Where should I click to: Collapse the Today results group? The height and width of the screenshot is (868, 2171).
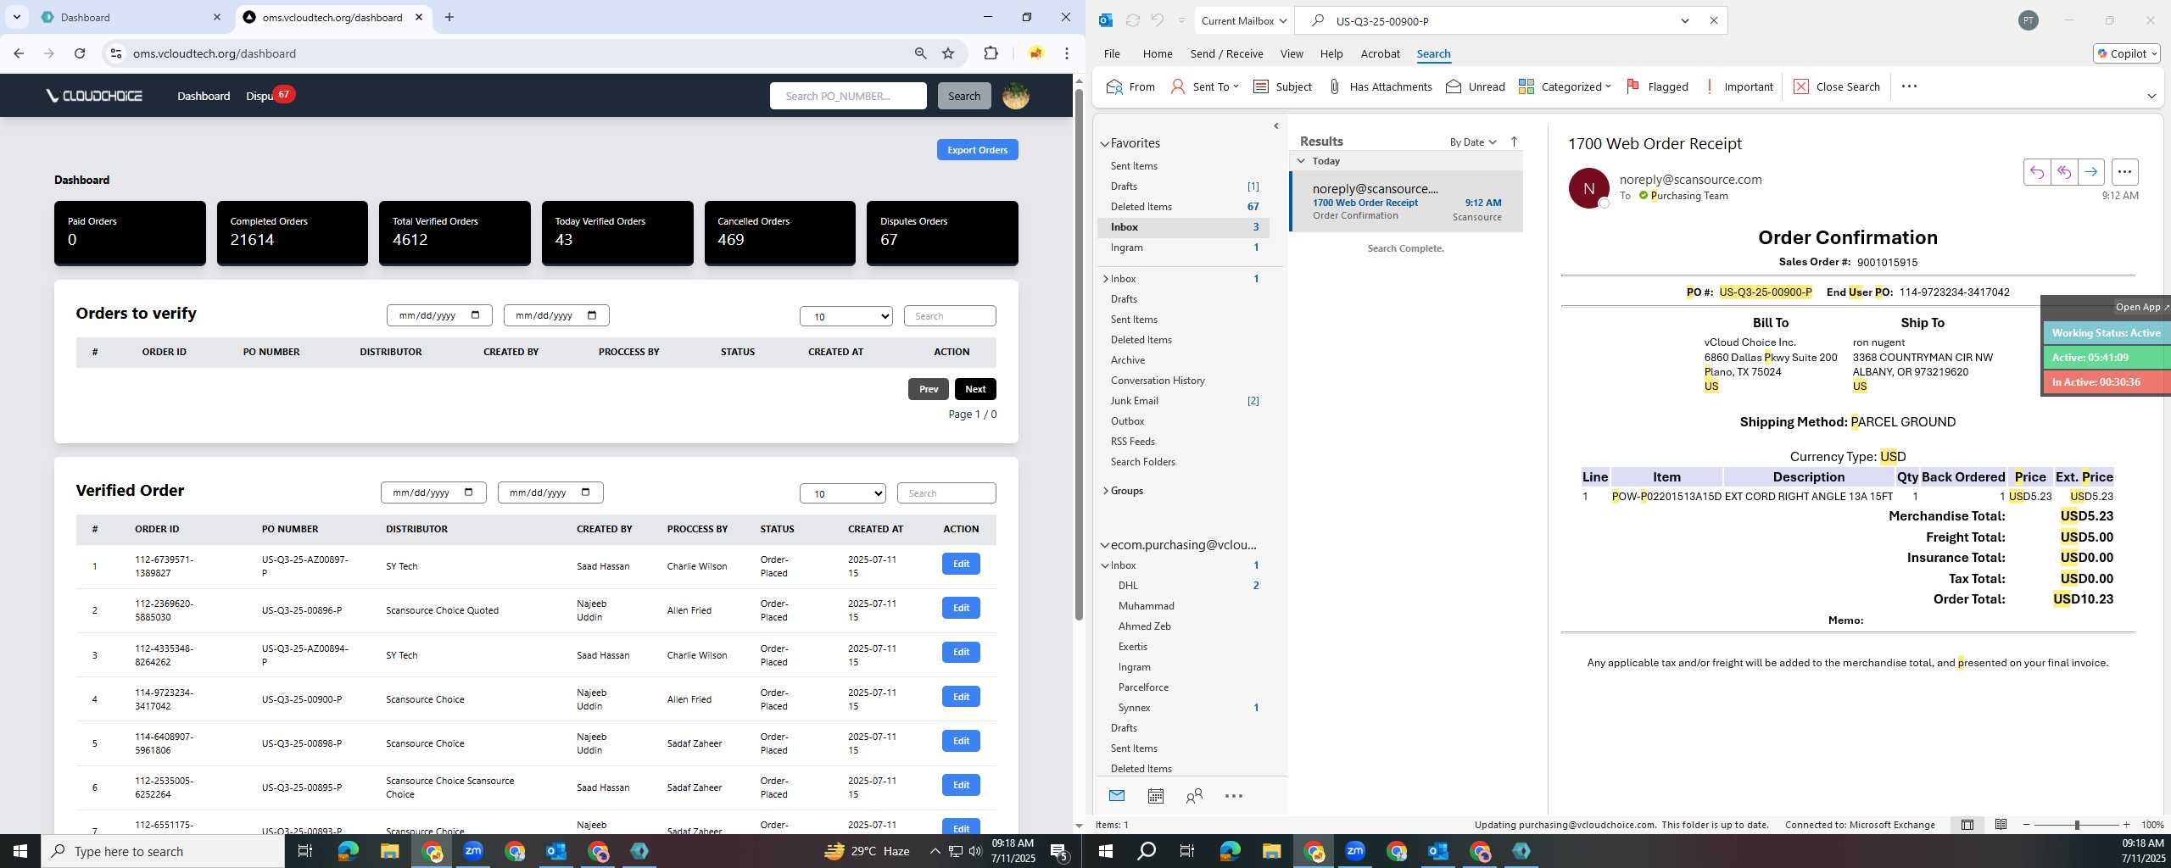pos(1301,161)
